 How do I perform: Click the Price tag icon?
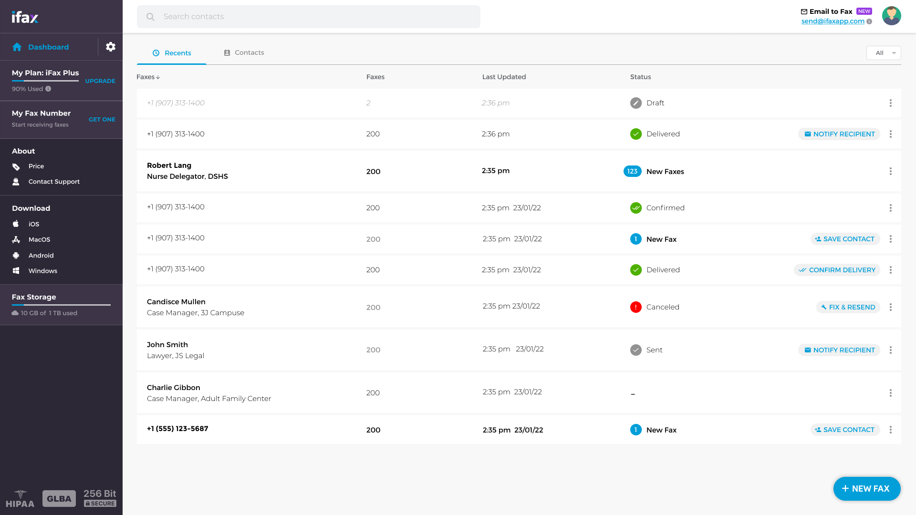point(16,166)
